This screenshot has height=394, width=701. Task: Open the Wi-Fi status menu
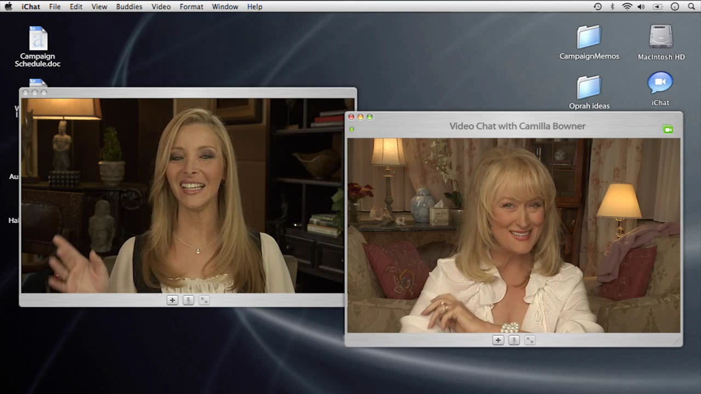tap(627, 7)
